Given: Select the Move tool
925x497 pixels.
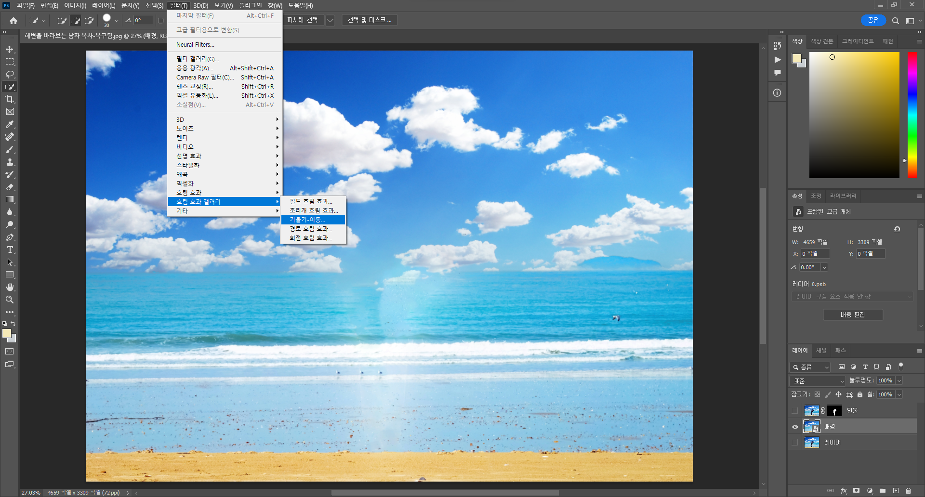Looking at the screenshot, I should click(x=10, y=50).
